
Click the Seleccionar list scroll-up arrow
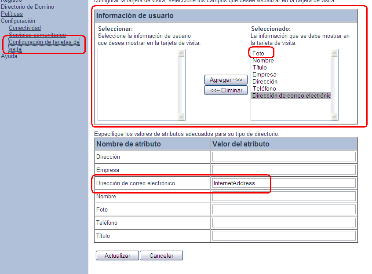[x=181, y=53]
